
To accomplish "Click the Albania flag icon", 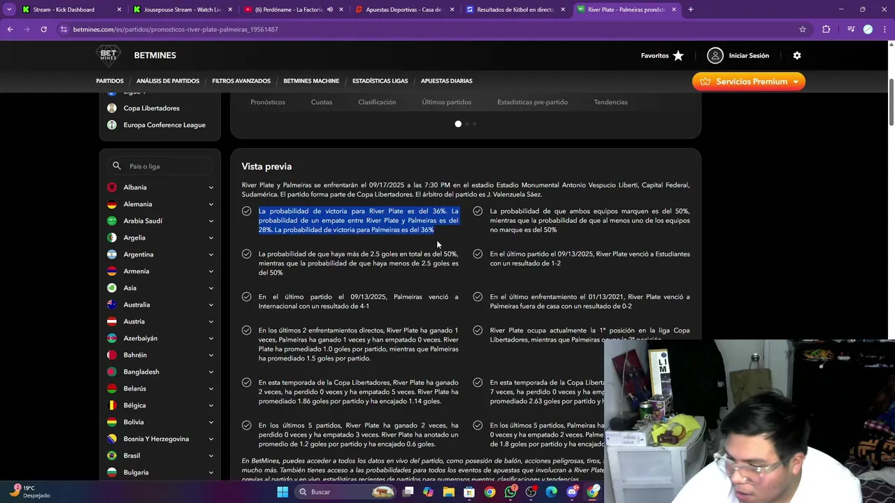I will tap(112, 187).
